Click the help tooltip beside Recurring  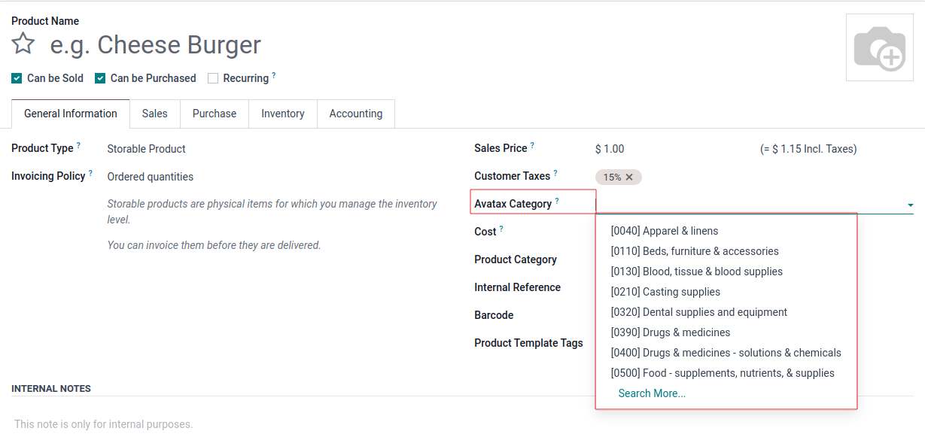[x=272, y=74]
